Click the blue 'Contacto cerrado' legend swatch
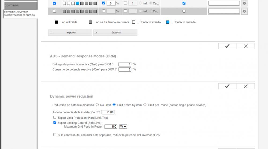Image resolution: width=268 pixels, height=149 pixels. (x=168, y=22)
